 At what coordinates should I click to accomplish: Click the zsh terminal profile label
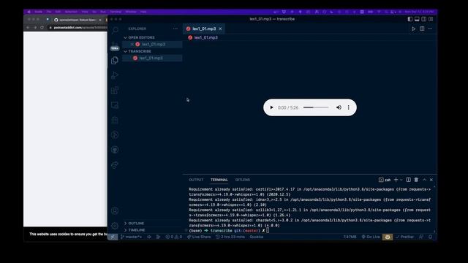[x=385, y=180]
